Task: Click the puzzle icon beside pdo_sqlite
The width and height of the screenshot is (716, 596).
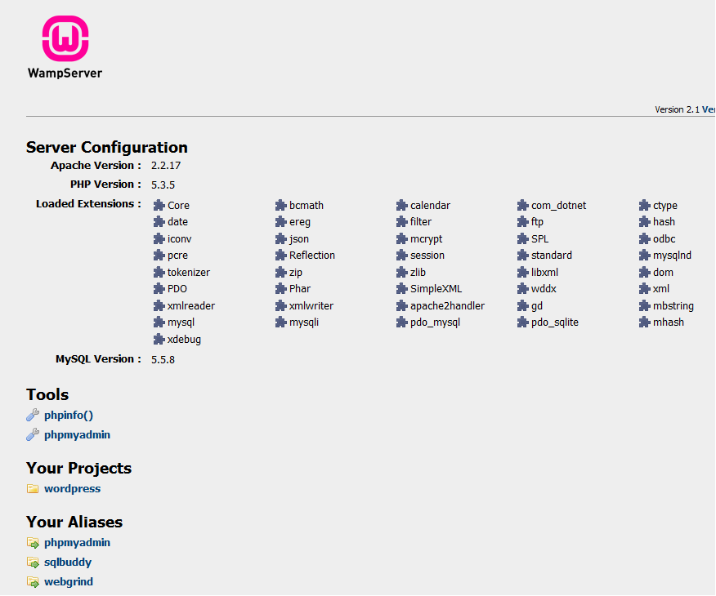Action: 523,322
